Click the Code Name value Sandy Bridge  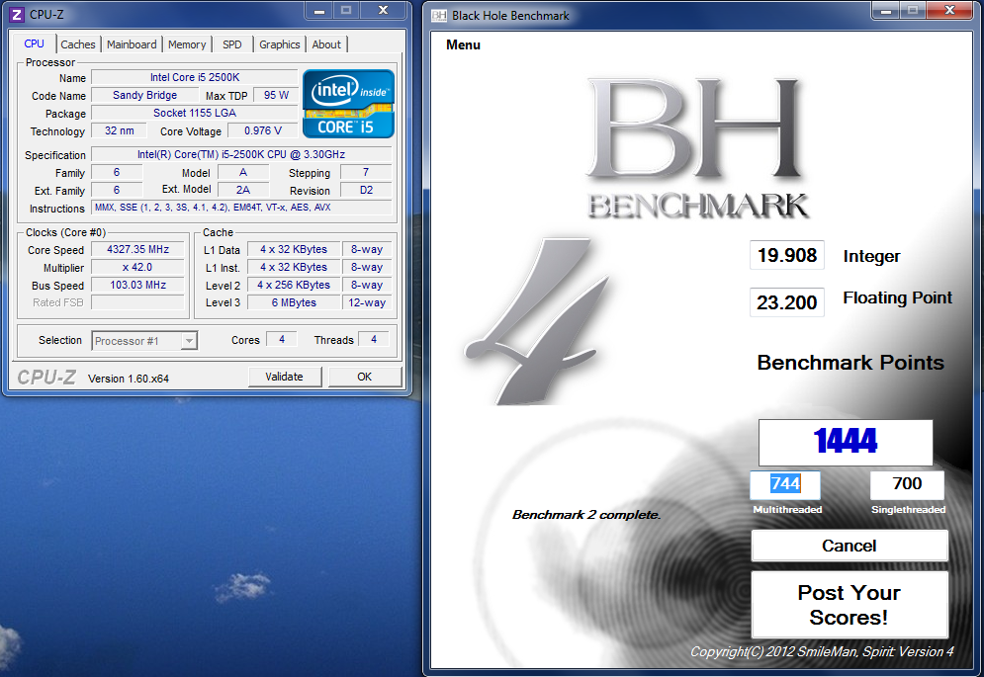pos(145,95)
